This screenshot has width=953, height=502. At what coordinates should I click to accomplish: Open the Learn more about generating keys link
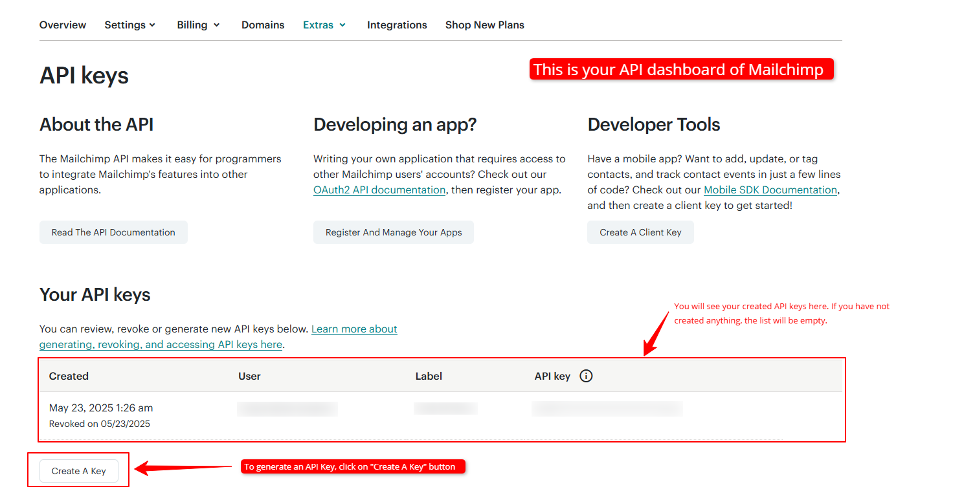coord(218,336)
